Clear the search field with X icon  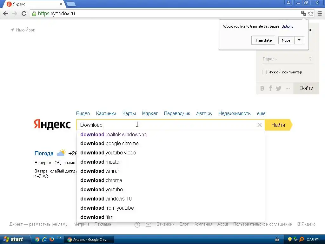click(x=259, y=125)
